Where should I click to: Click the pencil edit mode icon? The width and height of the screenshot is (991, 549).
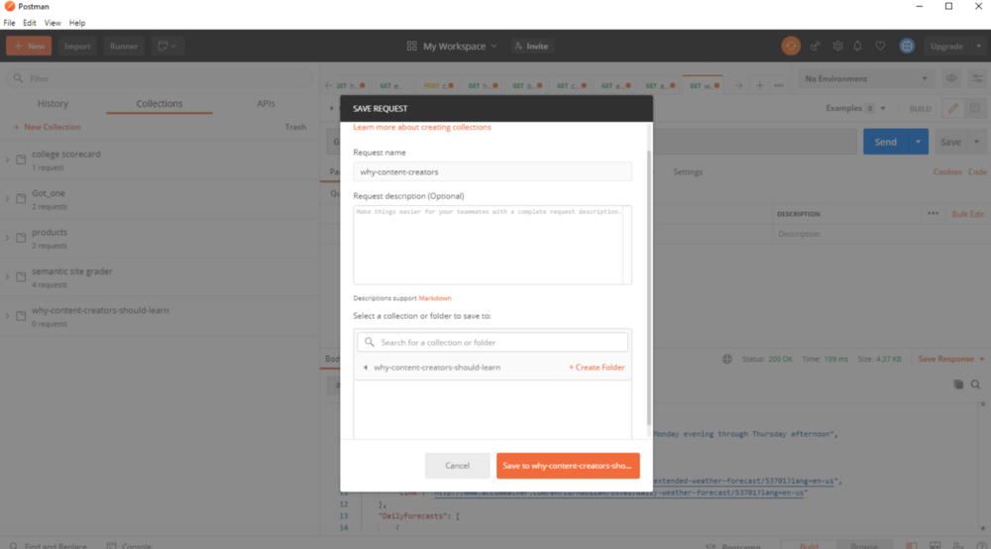[953, 109]
